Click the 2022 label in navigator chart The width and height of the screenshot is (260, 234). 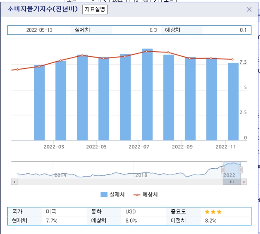tap(229, 175)
